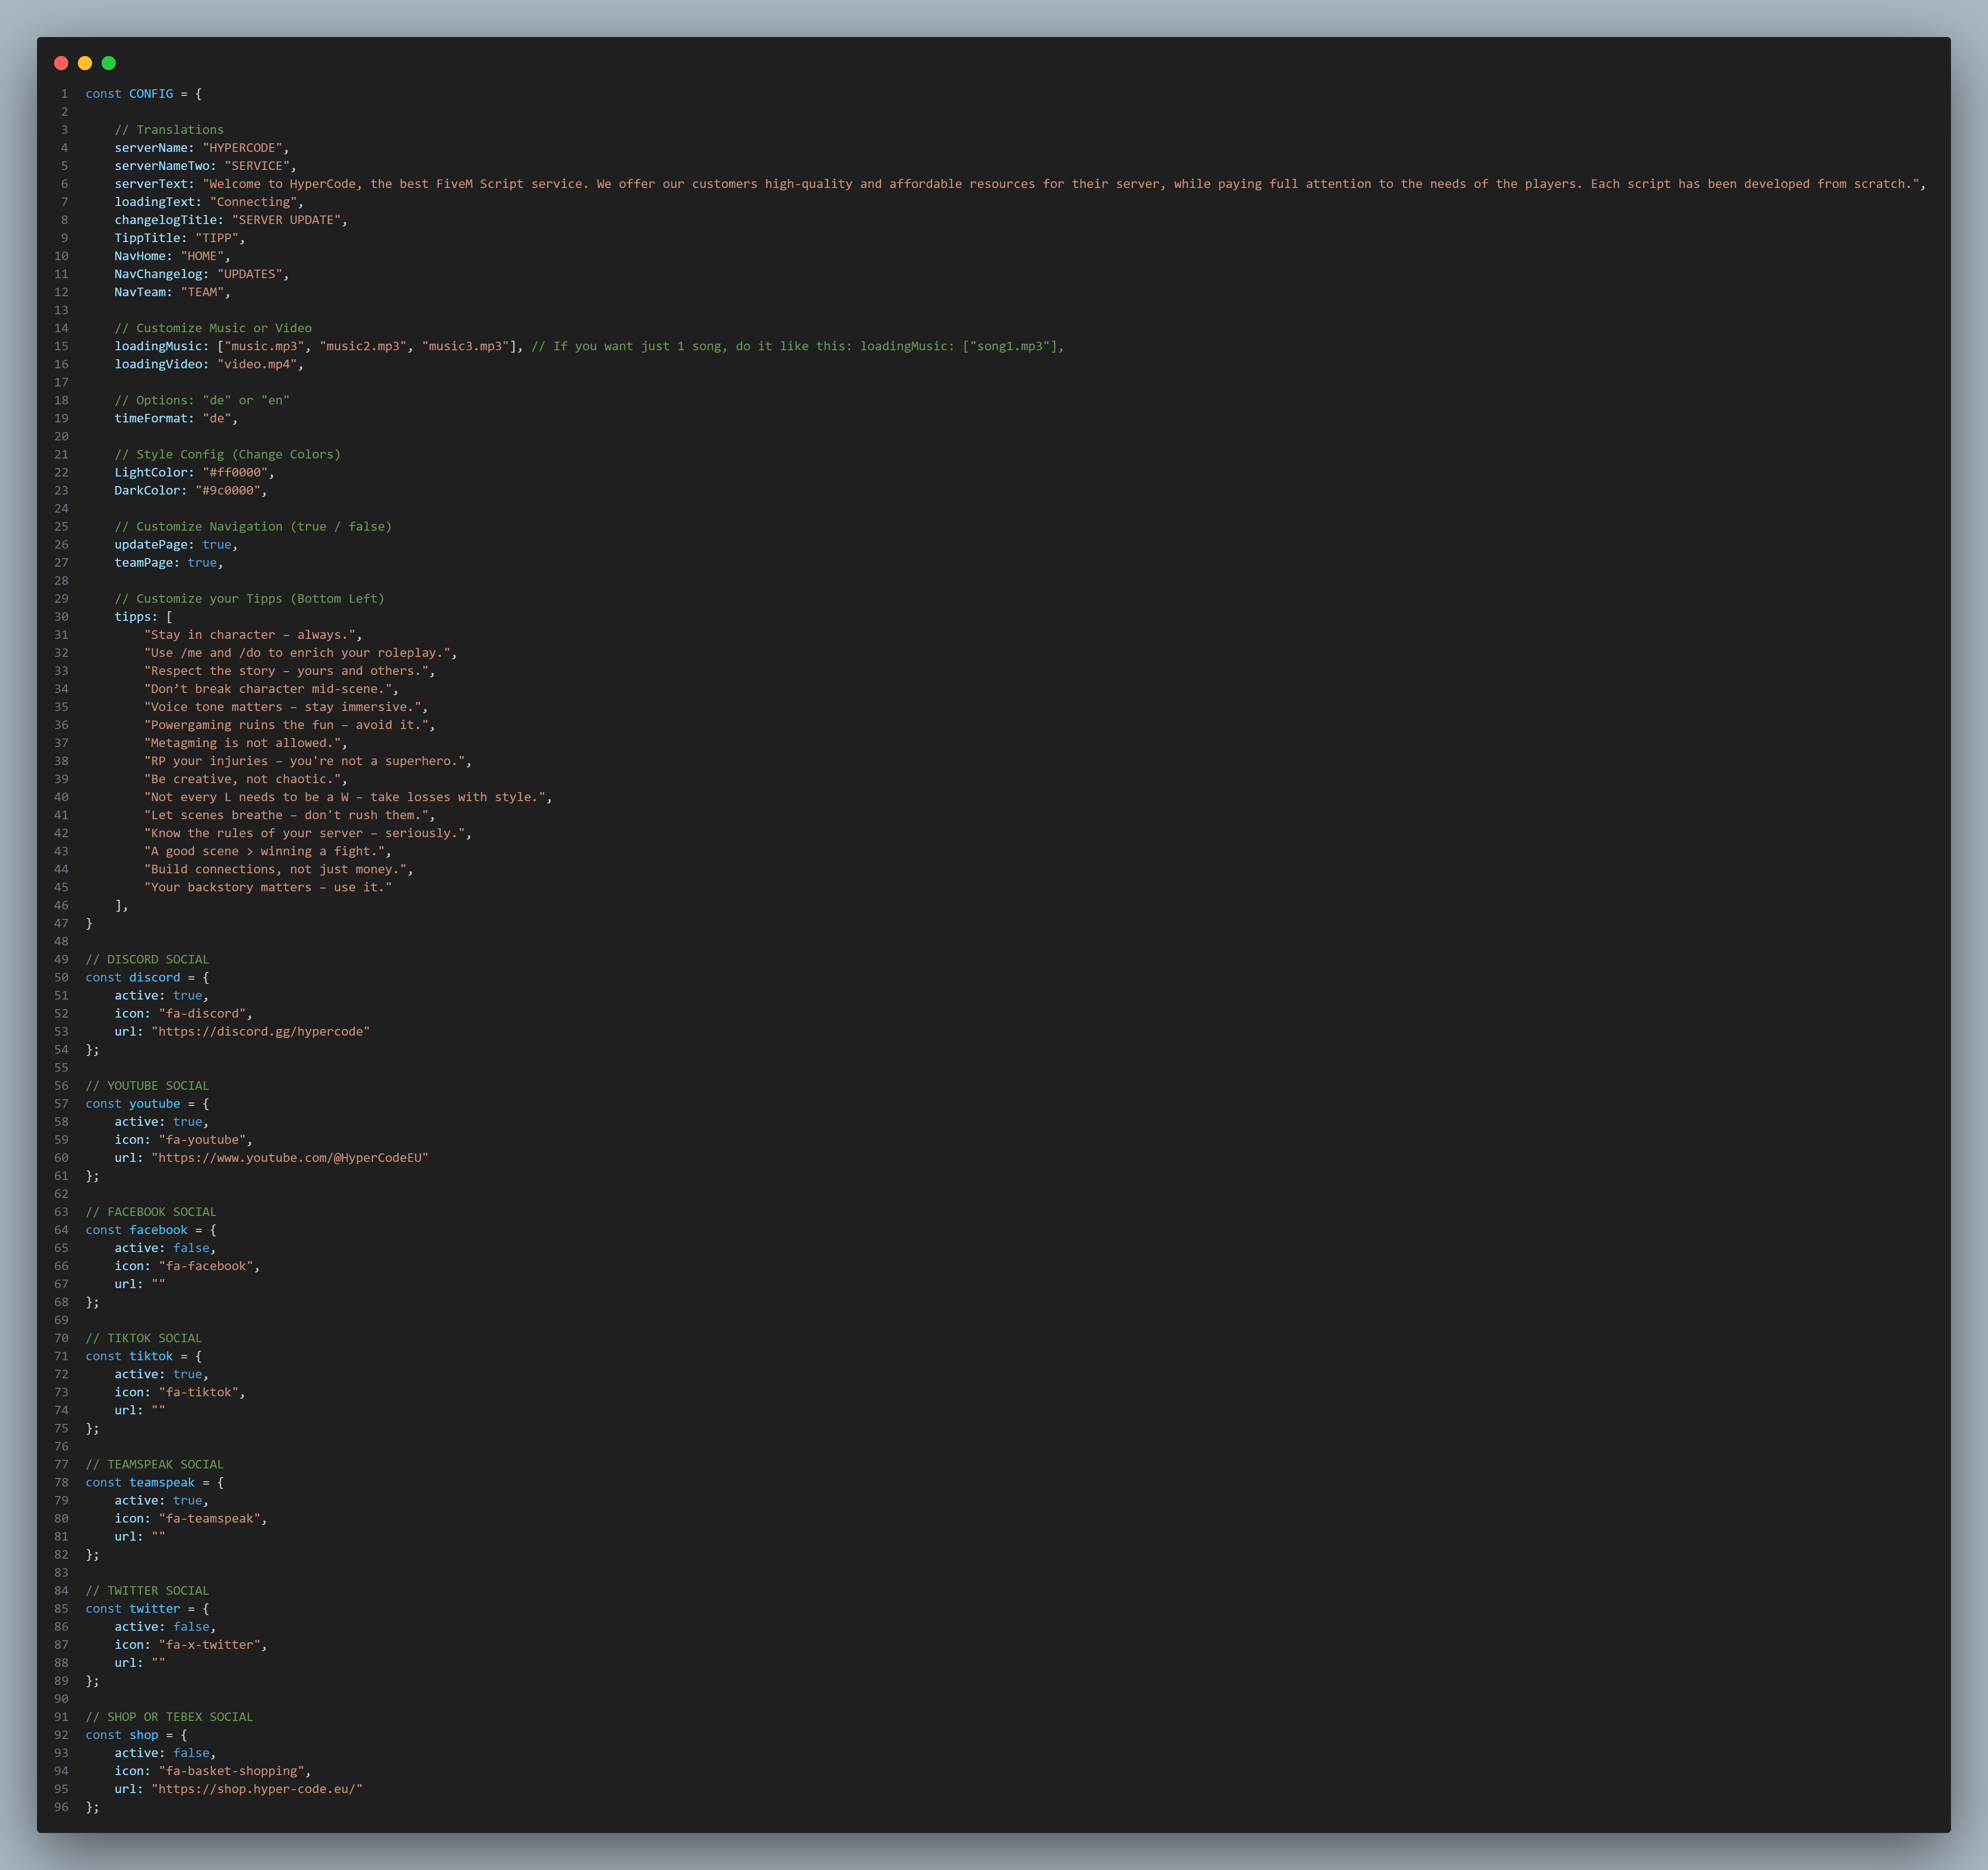The image size is (1988, 1870).
Task: Click the "A good scene > winning a fight." tip
Action: click(x=264, y=851)
